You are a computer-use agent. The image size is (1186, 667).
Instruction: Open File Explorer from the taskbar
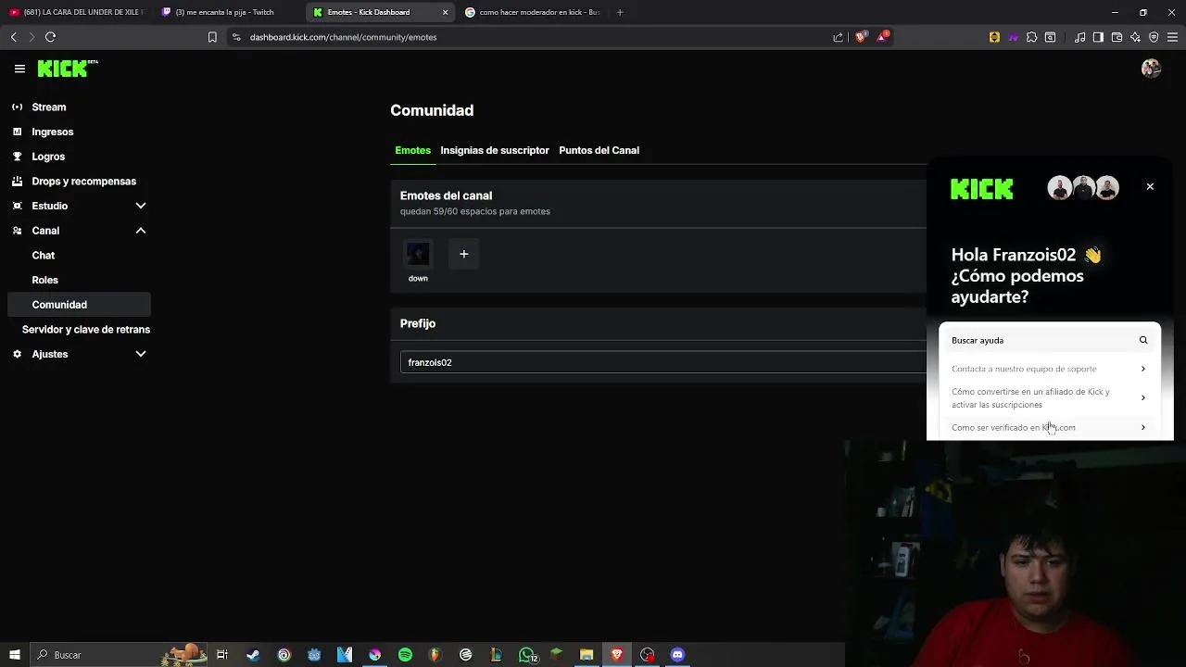[x=587, y=655]
